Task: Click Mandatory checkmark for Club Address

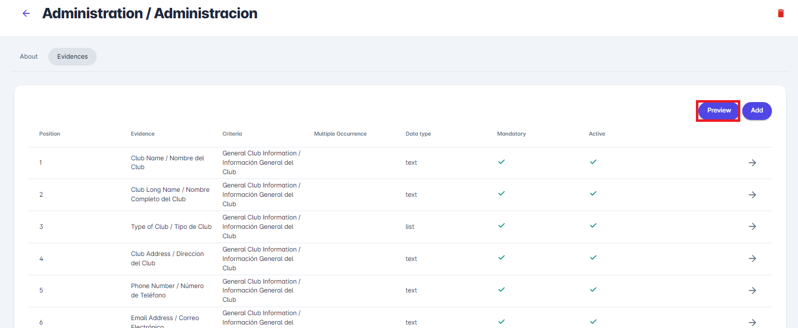Action: 501,257
